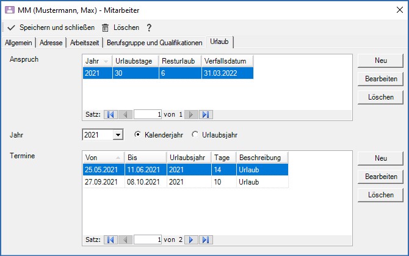Screen dimensions: 409x256
Task: Select the Urlaubsjahr radio button
Action: coord(195,134)
